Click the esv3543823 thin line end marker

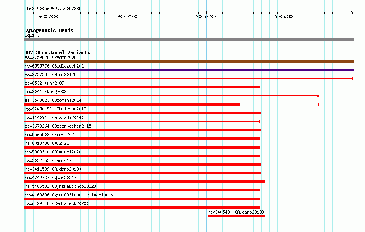319,104
